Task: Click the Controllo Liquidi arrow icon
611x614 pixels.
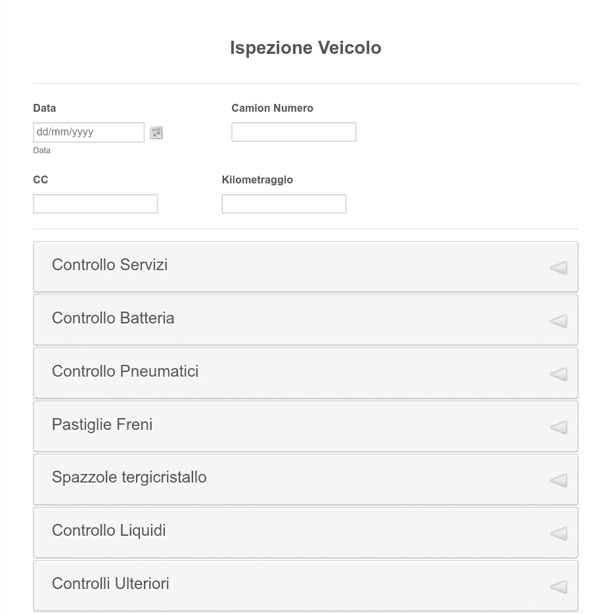Action: pyautogui.click(x=558, y=534)
